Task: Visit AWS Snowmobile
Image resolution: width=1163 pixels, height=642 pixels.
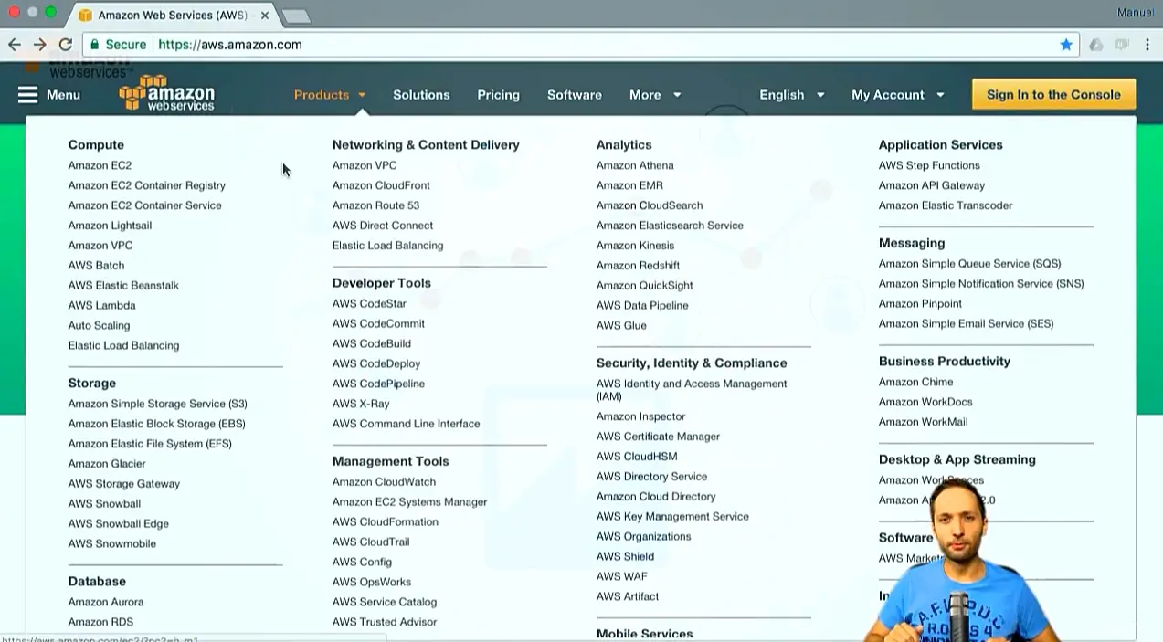Action: pyautogui.click(x=111, y=544)
